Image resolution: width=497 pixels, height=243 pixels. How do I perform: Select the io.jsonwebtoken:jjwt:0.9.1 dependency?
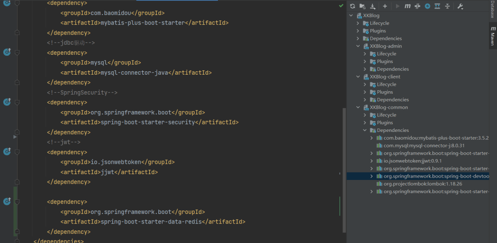(x=406, y=161)
